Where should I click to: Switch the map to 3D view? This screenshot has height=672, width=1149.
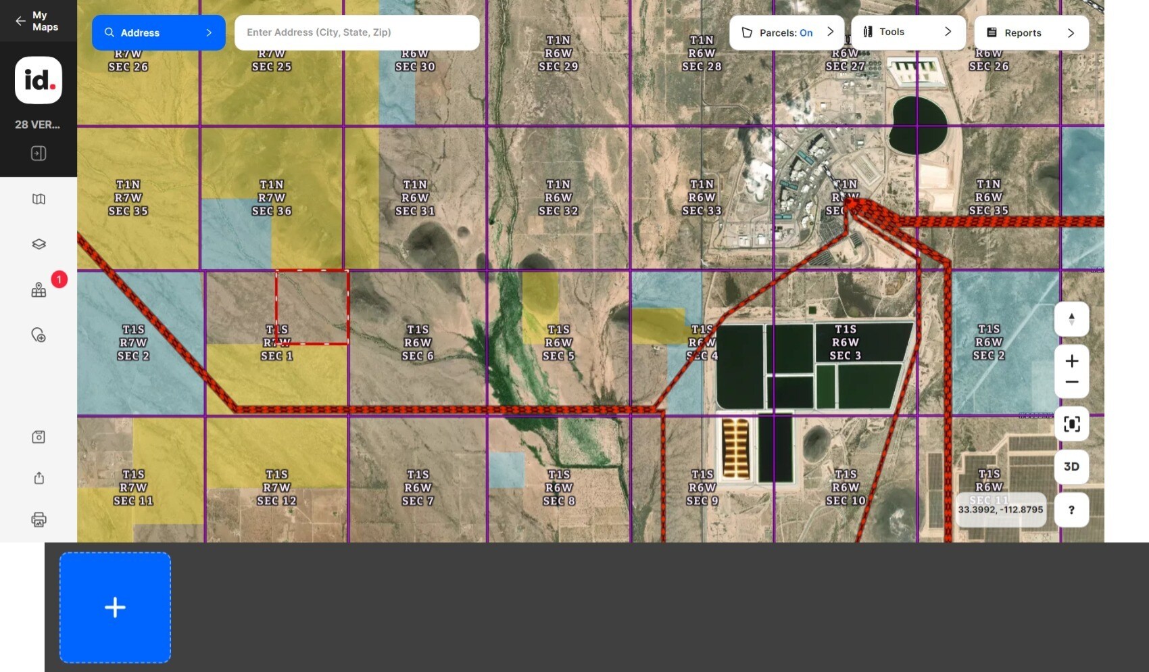point(1071,466)
